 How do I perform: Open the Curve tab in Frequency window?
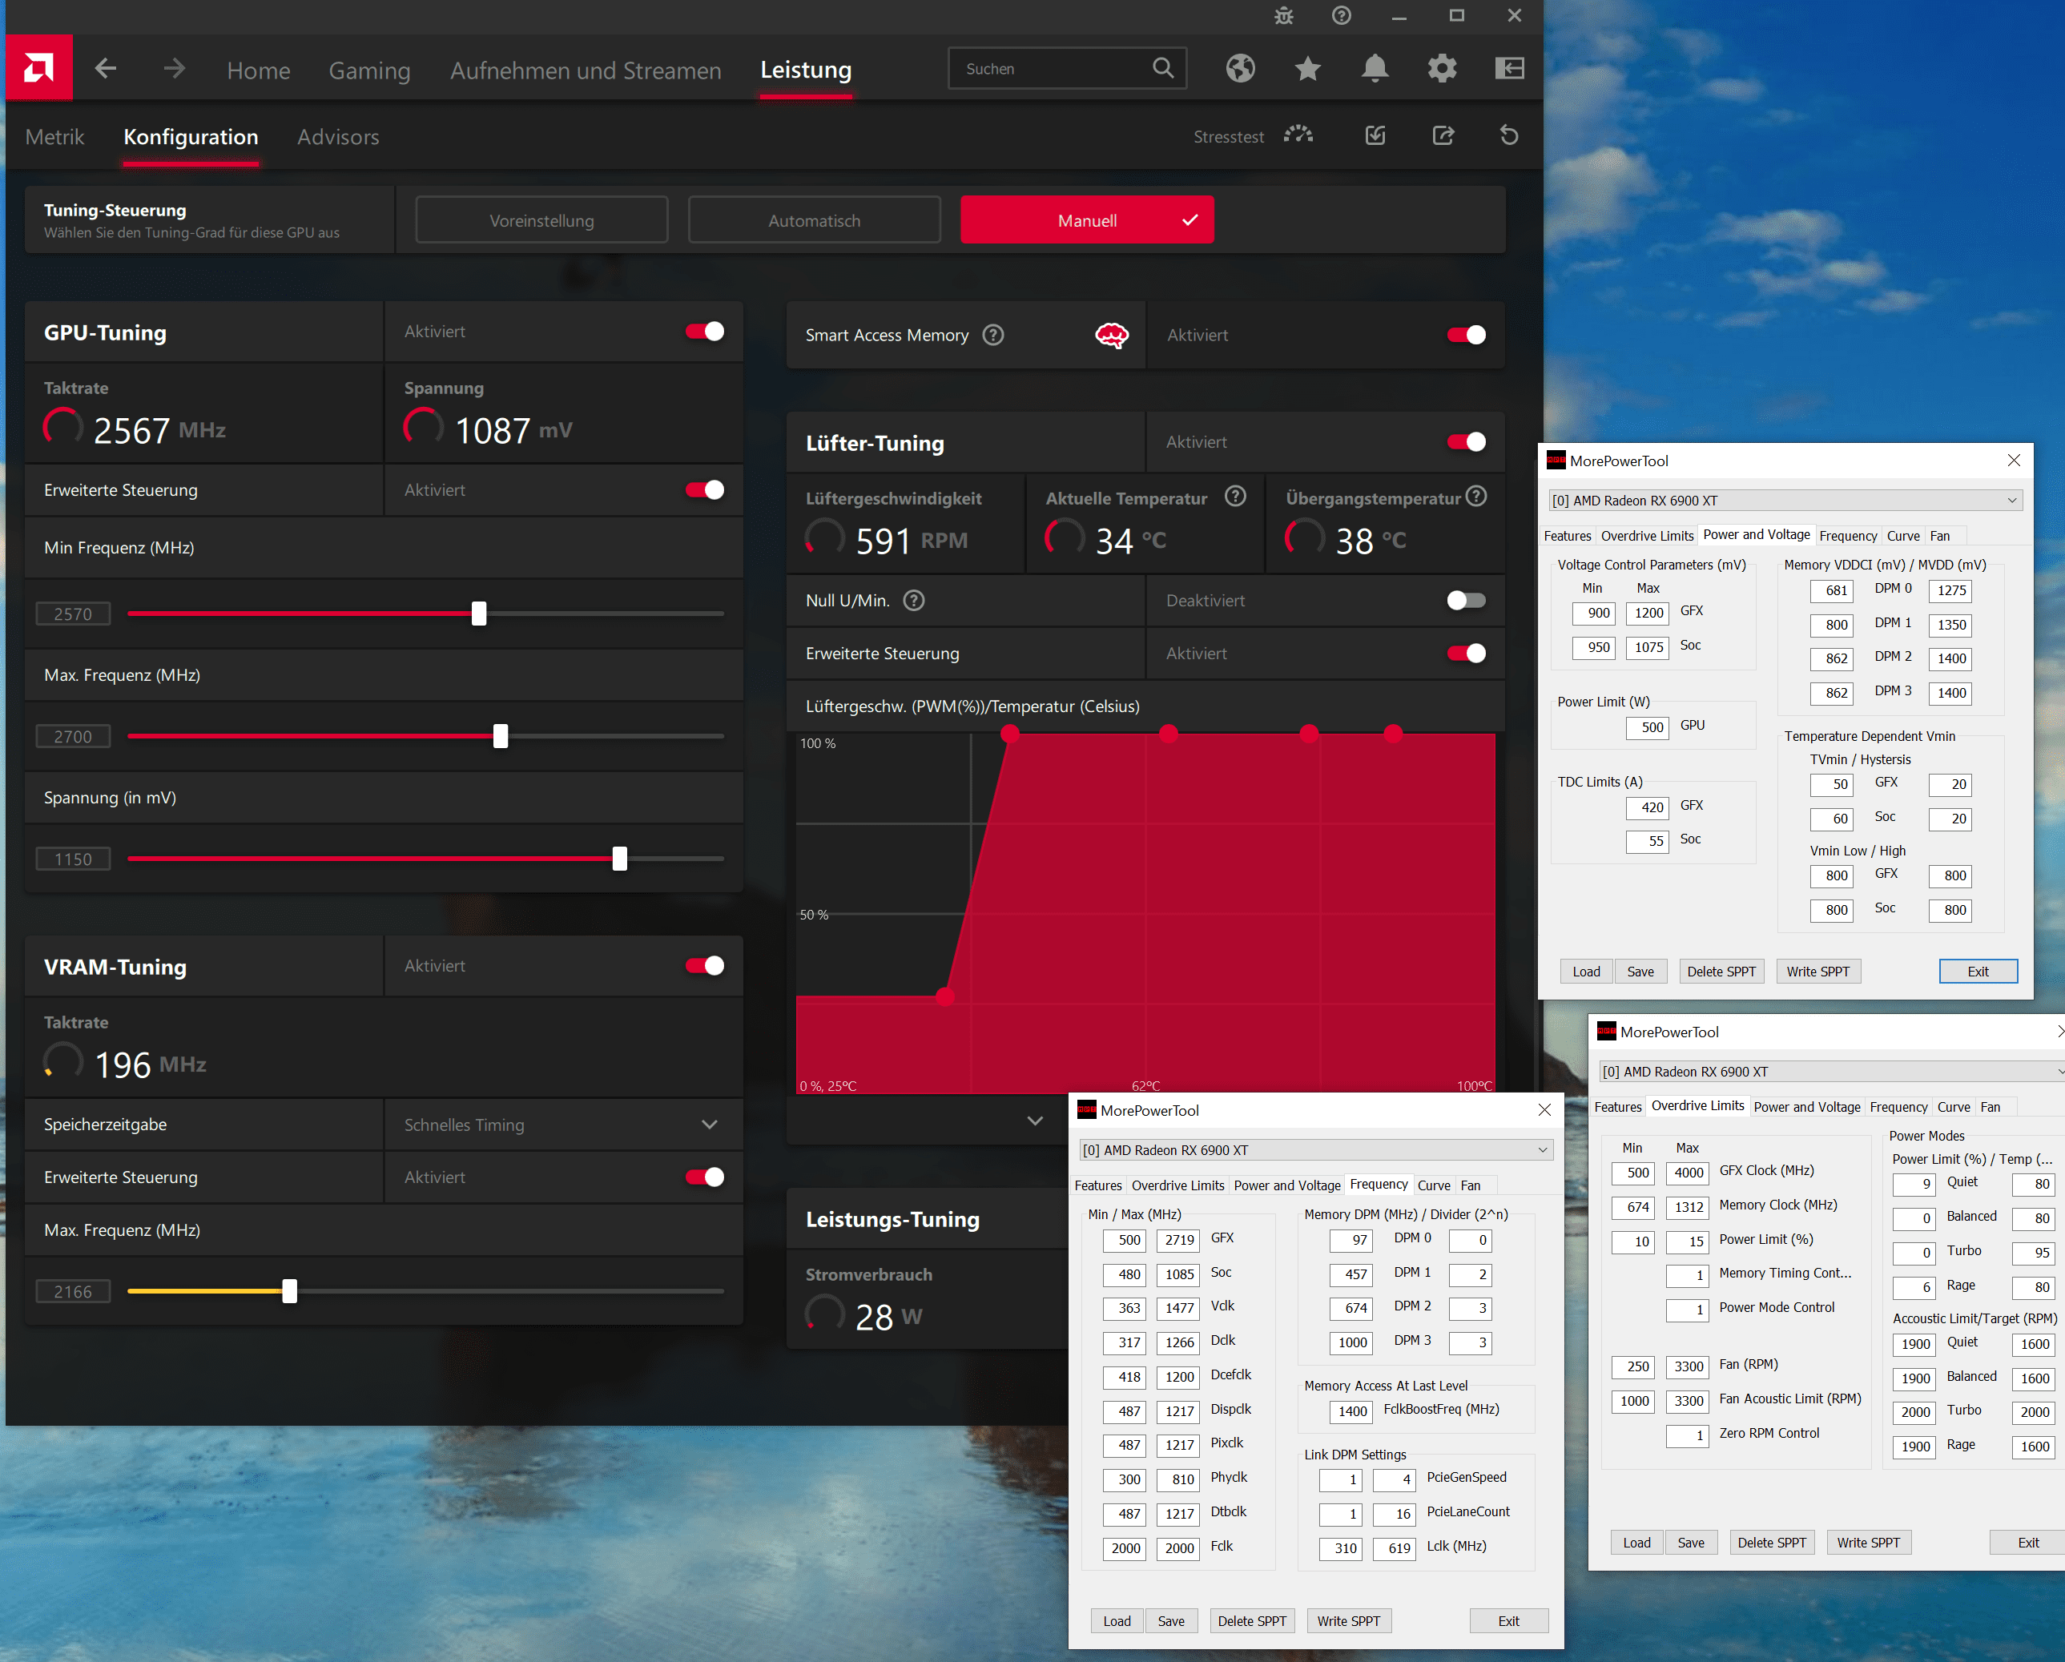click(1433, 1185)
